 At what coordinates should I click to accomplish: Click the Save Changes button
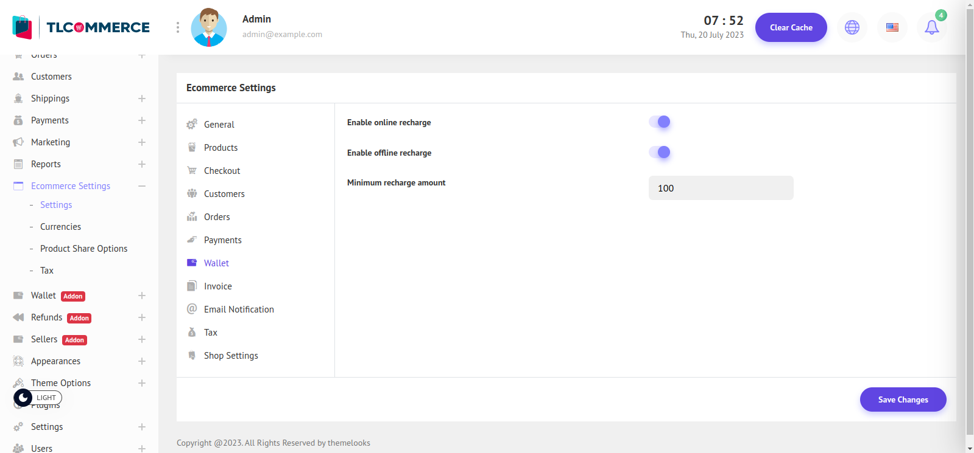point(903,399)
